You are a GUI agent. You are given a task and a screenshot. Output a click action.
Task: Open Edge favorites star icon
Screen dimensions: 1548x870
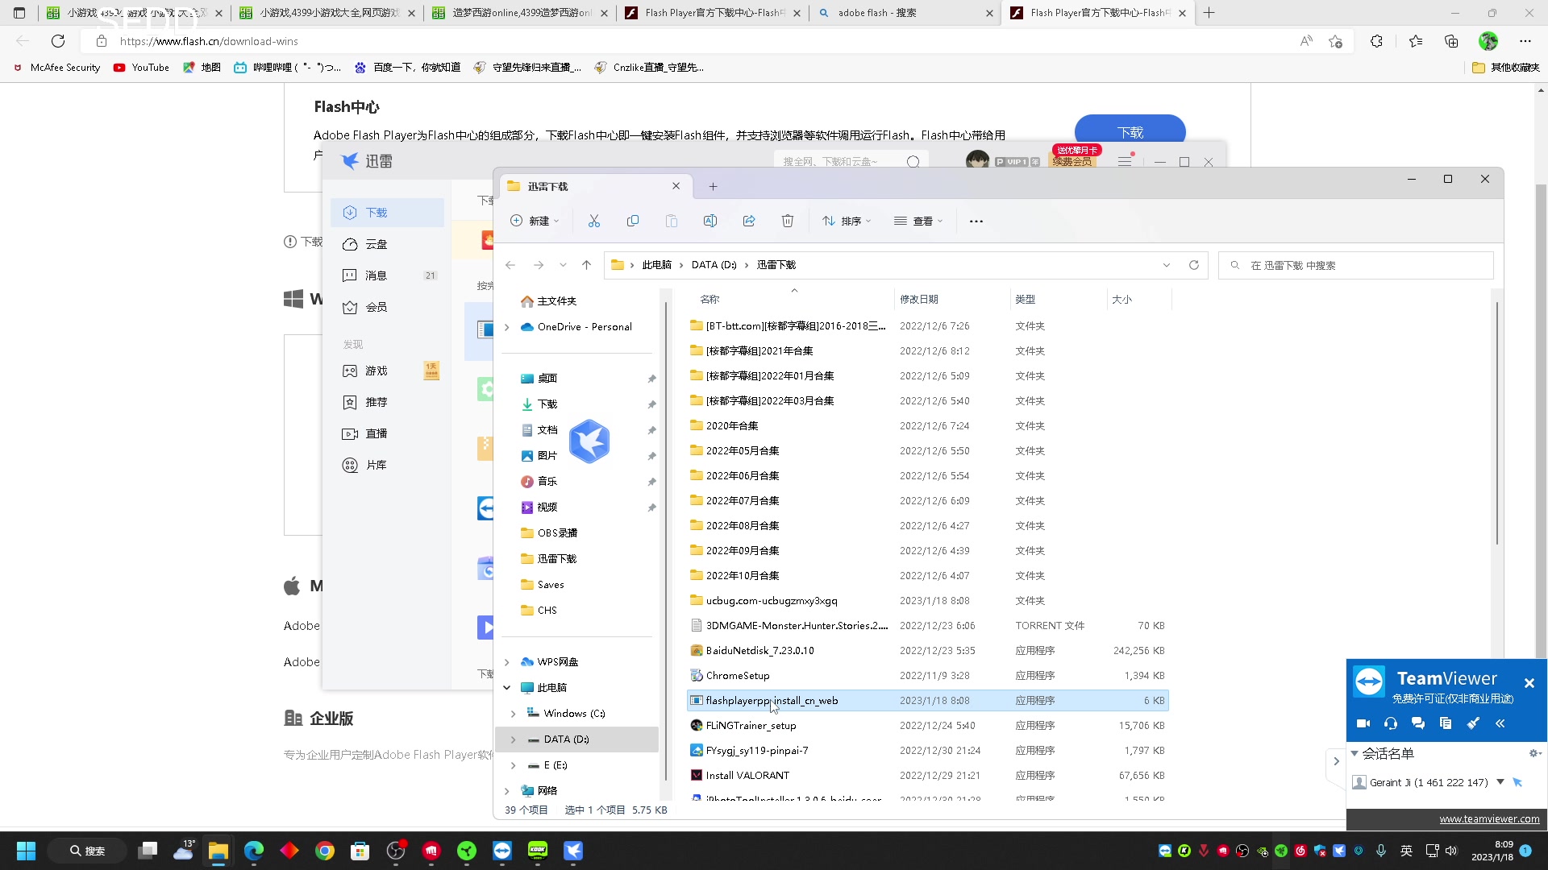(1416, 41)
